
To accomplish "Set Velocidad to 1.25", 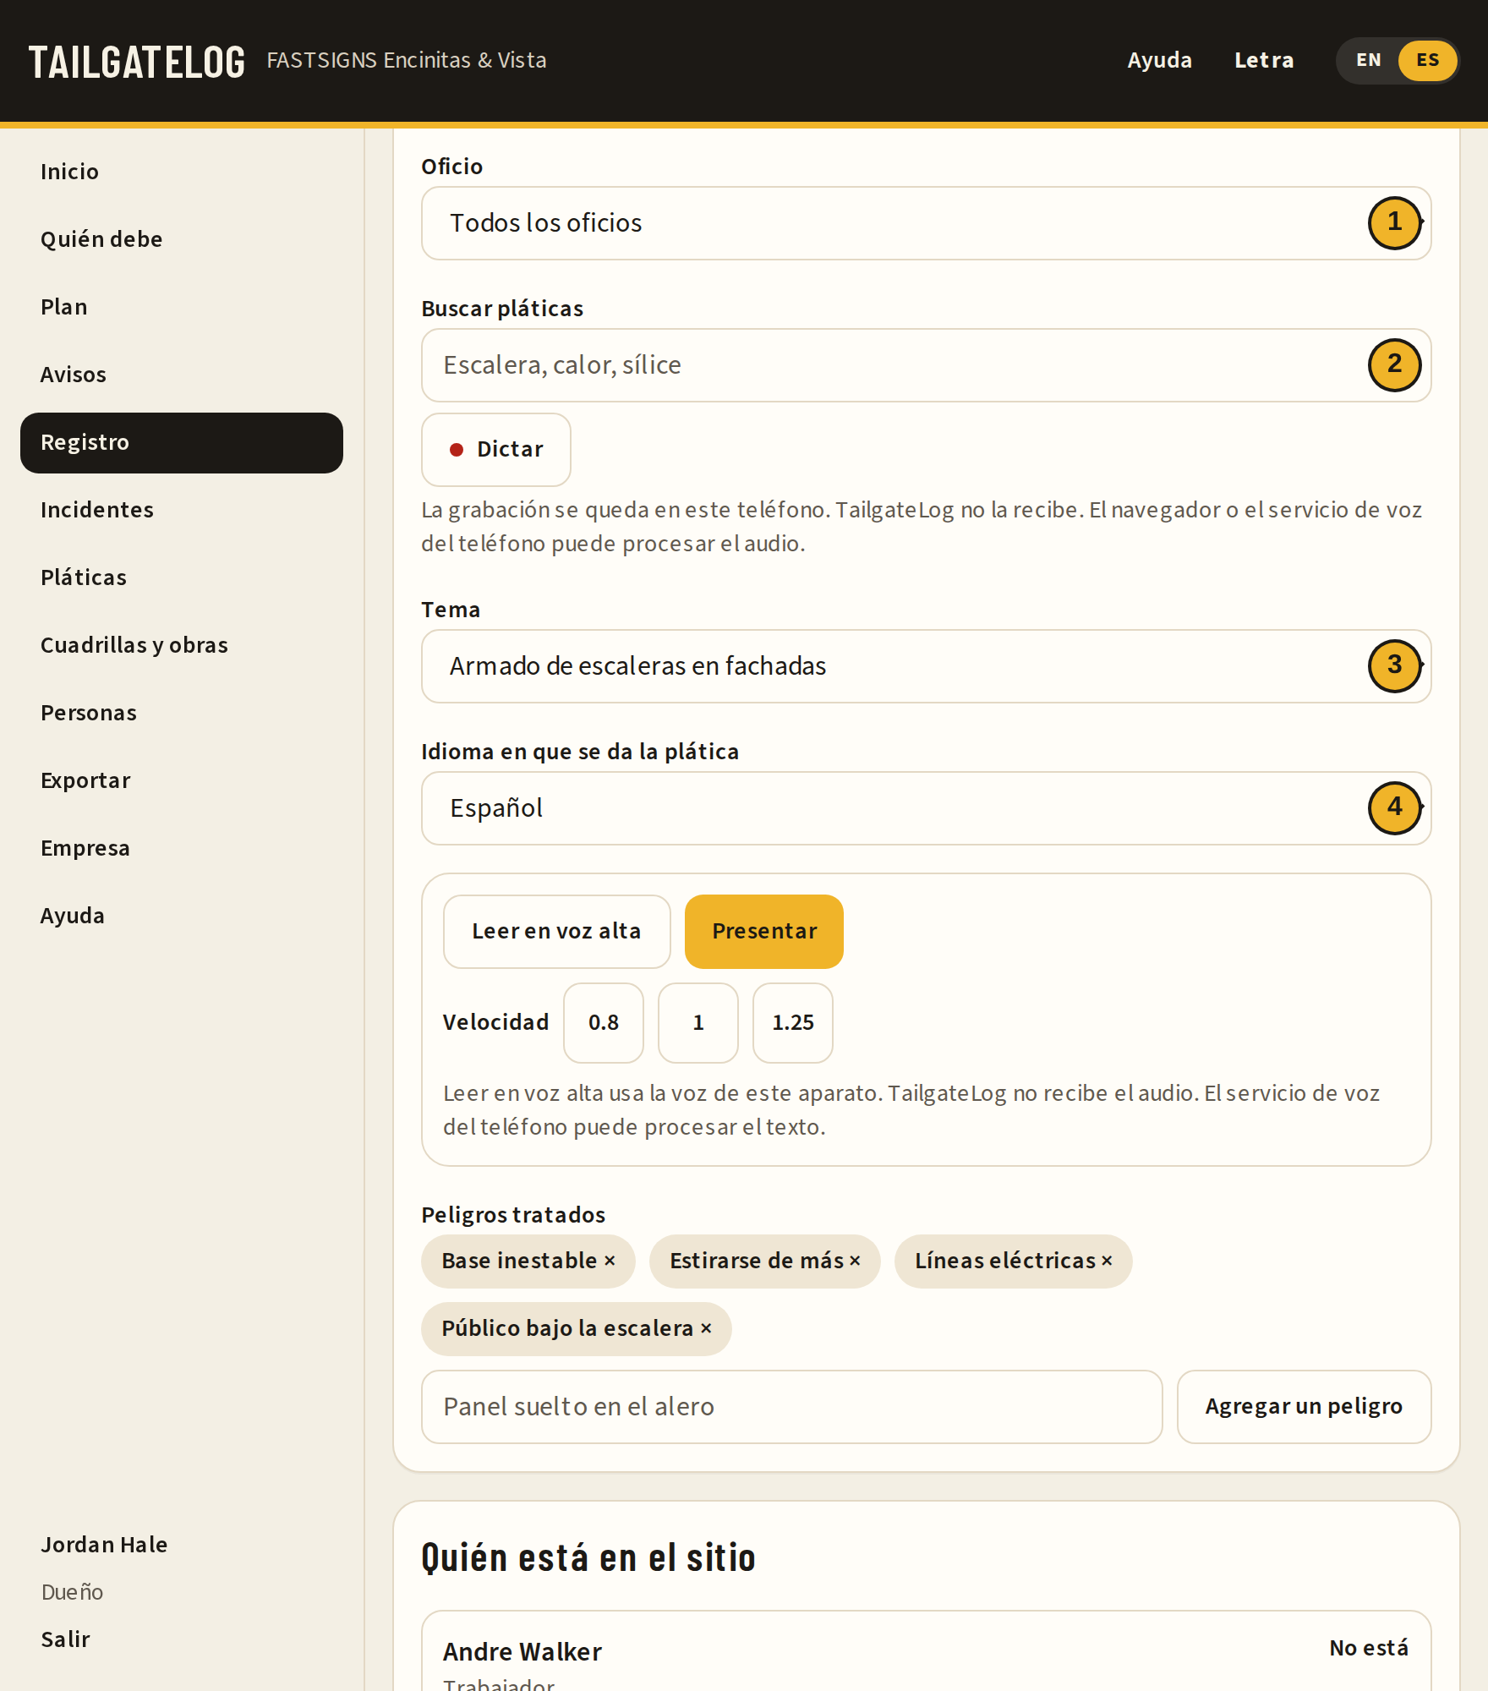I will 793,1023.
